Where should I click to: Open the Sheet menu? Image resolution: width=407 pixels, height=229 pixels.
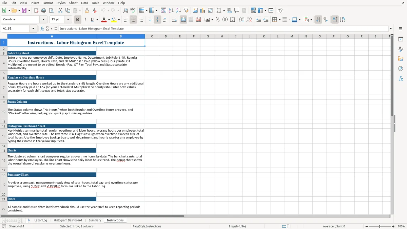point(73,3)
